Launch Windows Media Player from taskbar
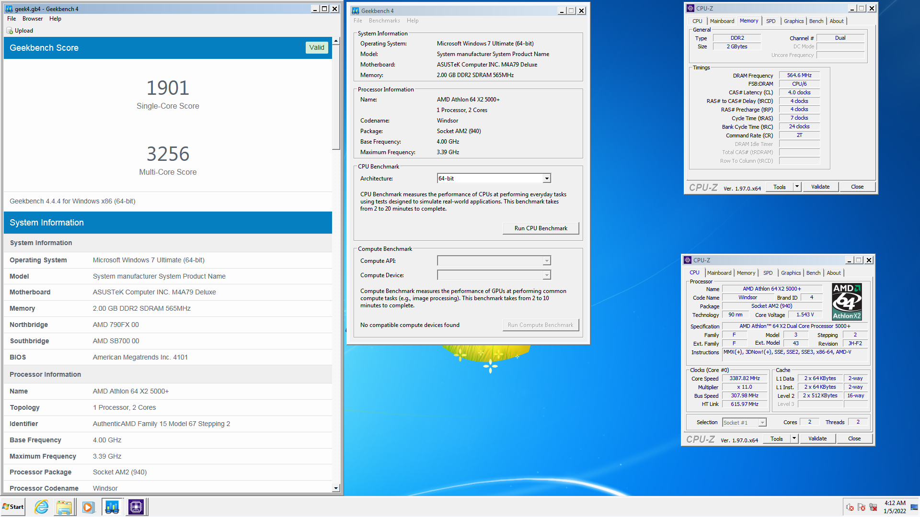The width and height of the screenshot is (920, 517). click(88, 507)
